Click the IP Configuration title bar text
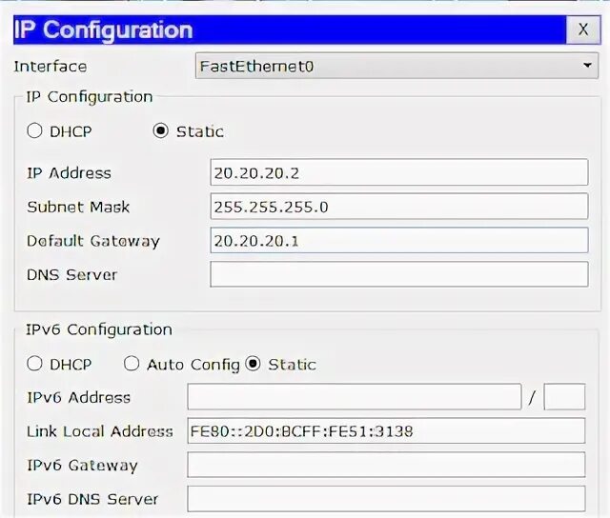The width and height of the screenshot is (610, 518). click(x=103, y=30)
